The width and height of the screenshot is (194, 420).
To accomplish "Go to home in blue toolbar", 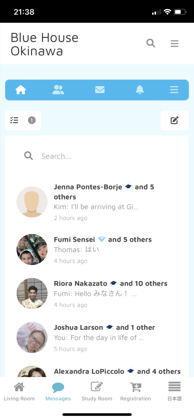I will coord(21,90).
